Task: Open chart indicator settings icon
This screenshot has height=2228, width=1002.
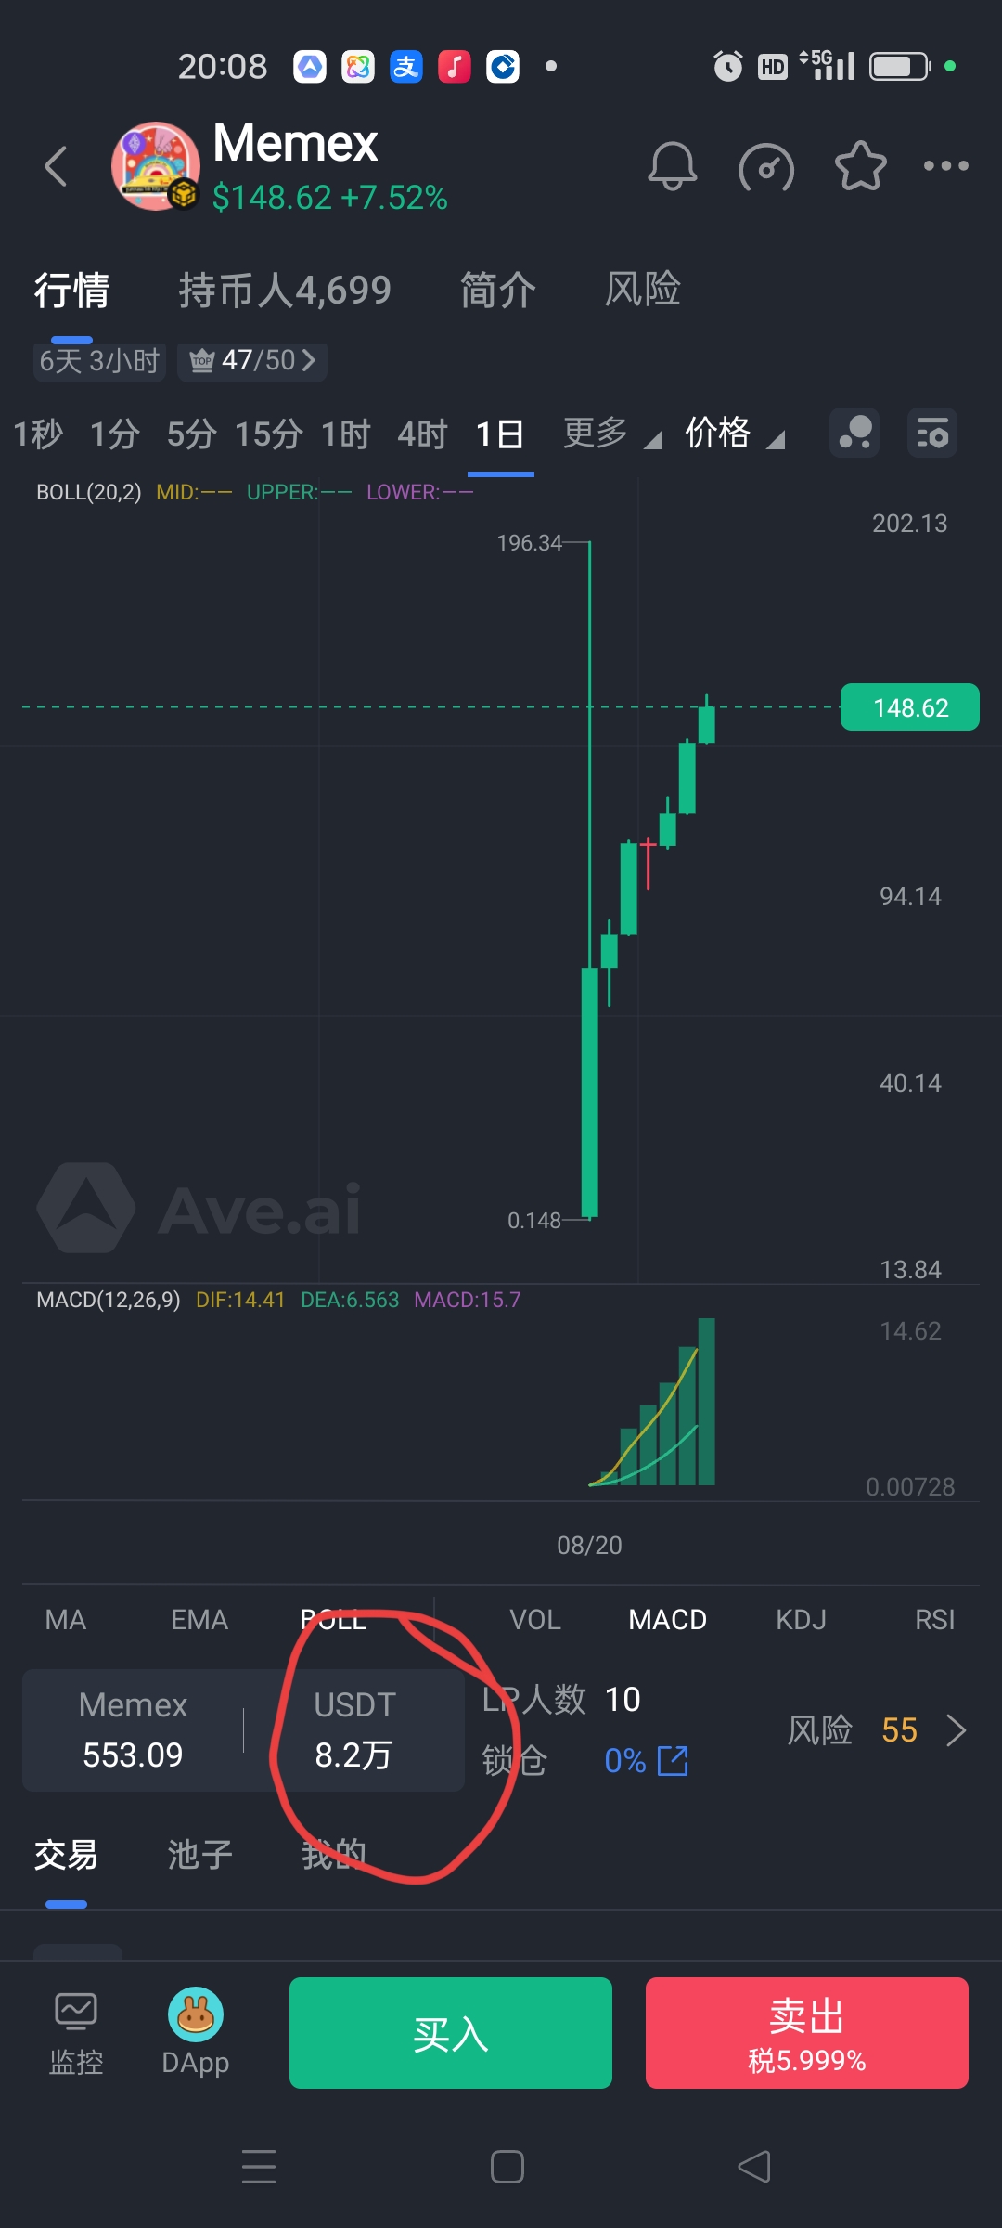Action: tap(931, 433)
